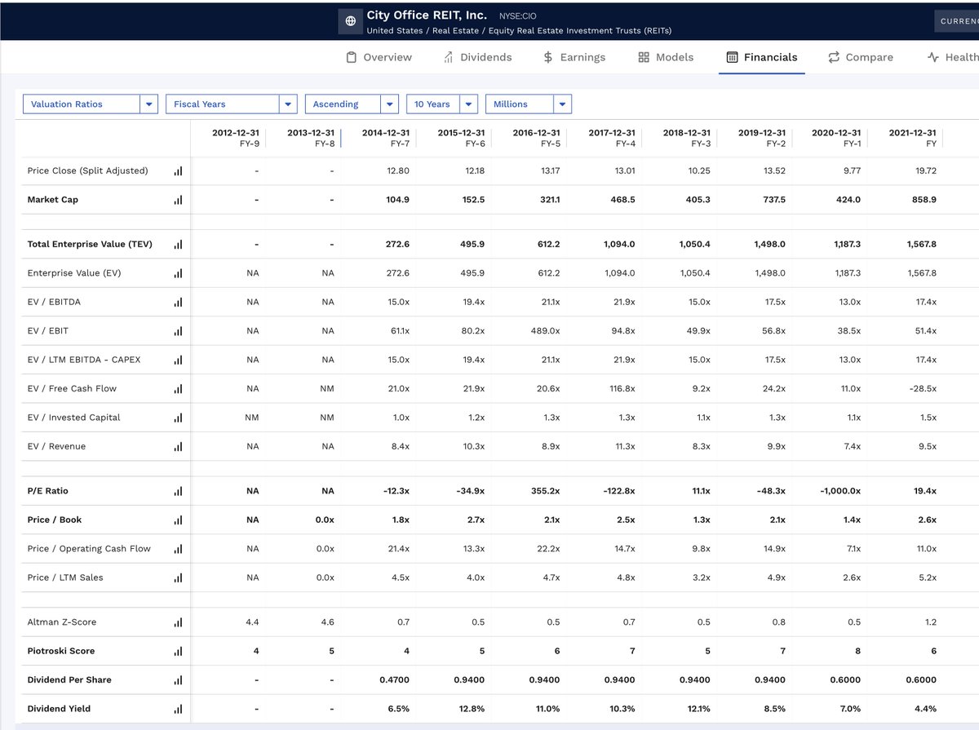This screenshot has width=979, height=730.
Task: Open chart icon for Piotroski Score row
Action: (178, 652)
